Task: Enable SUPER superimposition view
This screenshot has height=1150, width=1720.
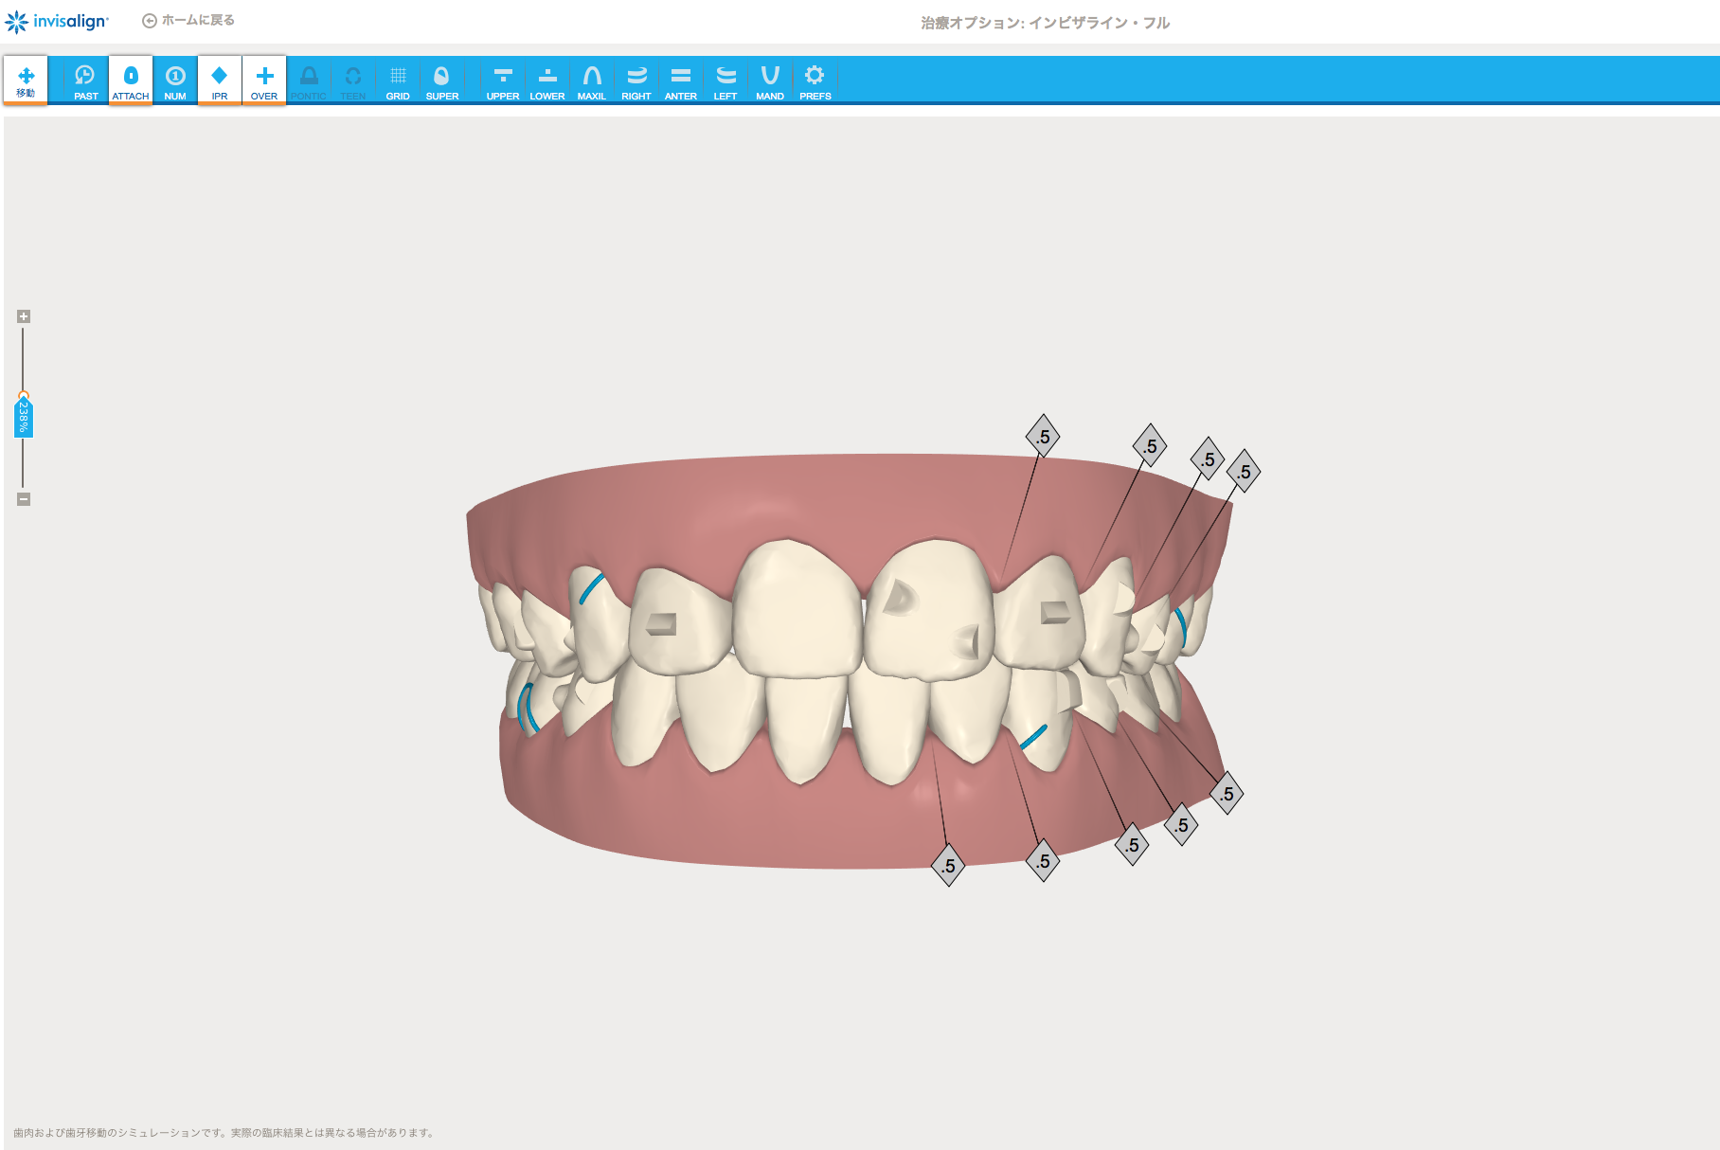Action: coord(441,81)
